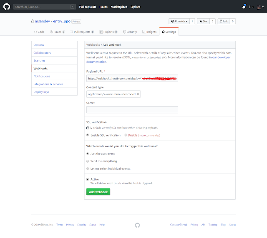Go to GitHub home via Octocat logo
The height and width of the screenshot is (238, 267).
click(7, 7)
